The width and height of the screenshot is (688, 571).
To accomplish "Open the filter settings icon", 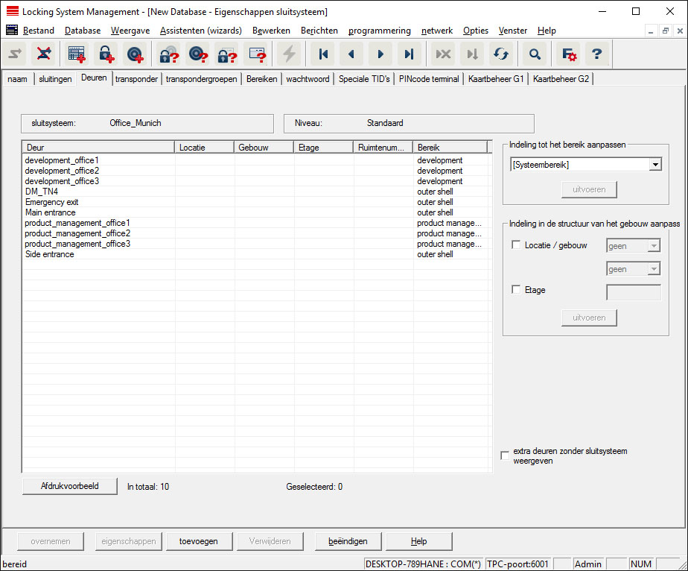I will pos(569,54).
